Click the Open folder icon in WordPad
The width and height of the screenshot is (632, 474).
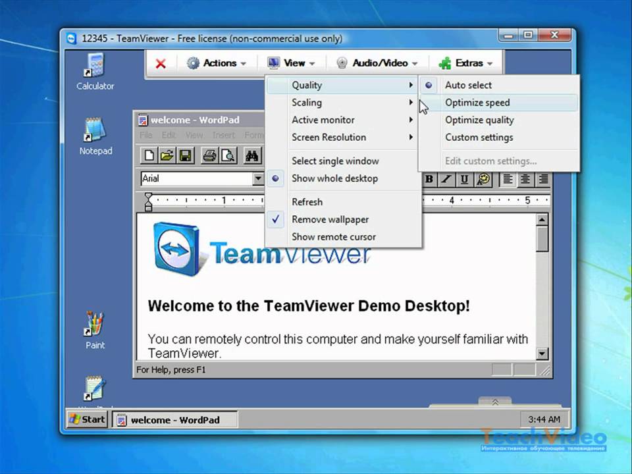(x=167, y=155)
